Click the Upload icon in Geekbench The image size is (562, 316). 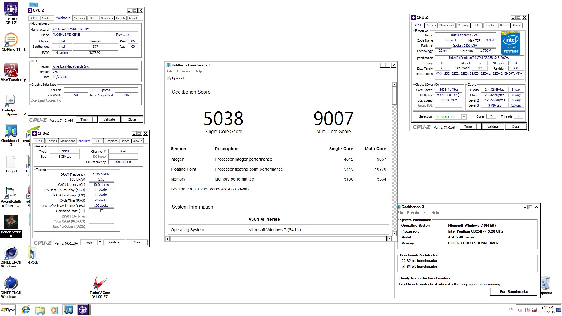point(169,78)
